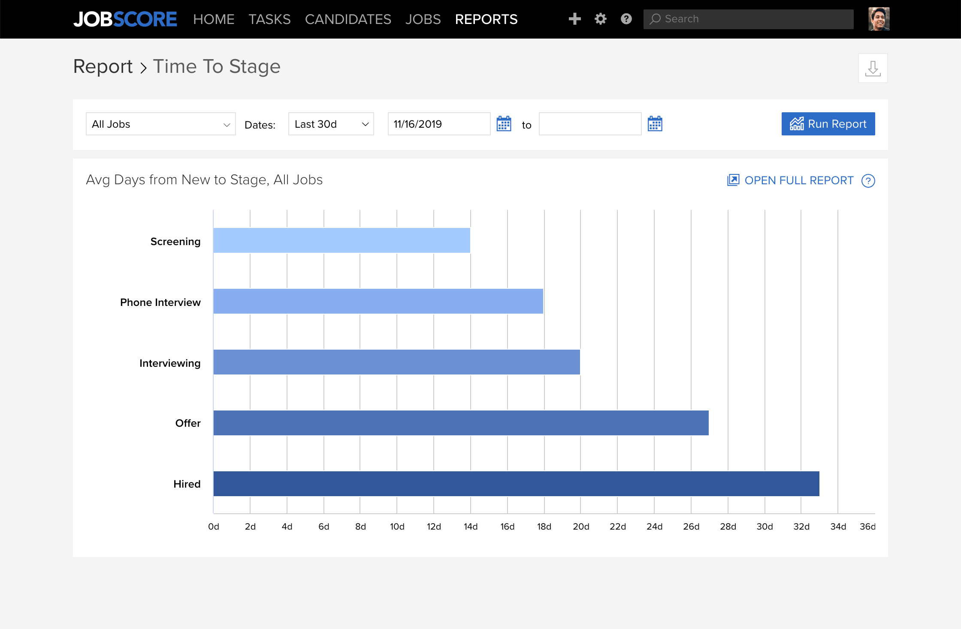Open the plus add-new menu
961x629 pixels.
(x=574, y=19)
